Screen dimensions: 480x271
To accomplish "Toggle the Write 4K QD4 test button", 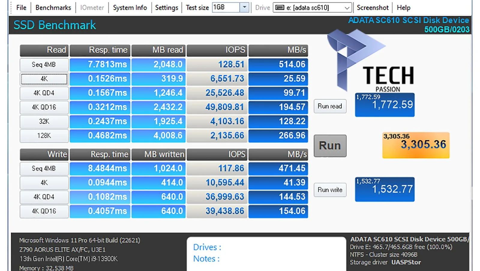I will 44,197.
